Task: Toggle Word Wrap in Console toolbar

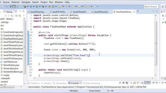Action: (x=138, y=83)
